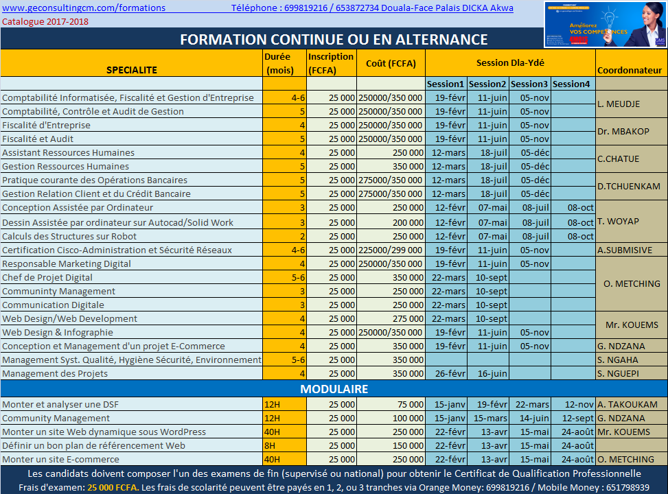Click 'Comptabilité, Contrôle et Audit de Gestion' cell
Image resolution: width=668 pixels, height=494 pixels.
(x=132, y=112)
